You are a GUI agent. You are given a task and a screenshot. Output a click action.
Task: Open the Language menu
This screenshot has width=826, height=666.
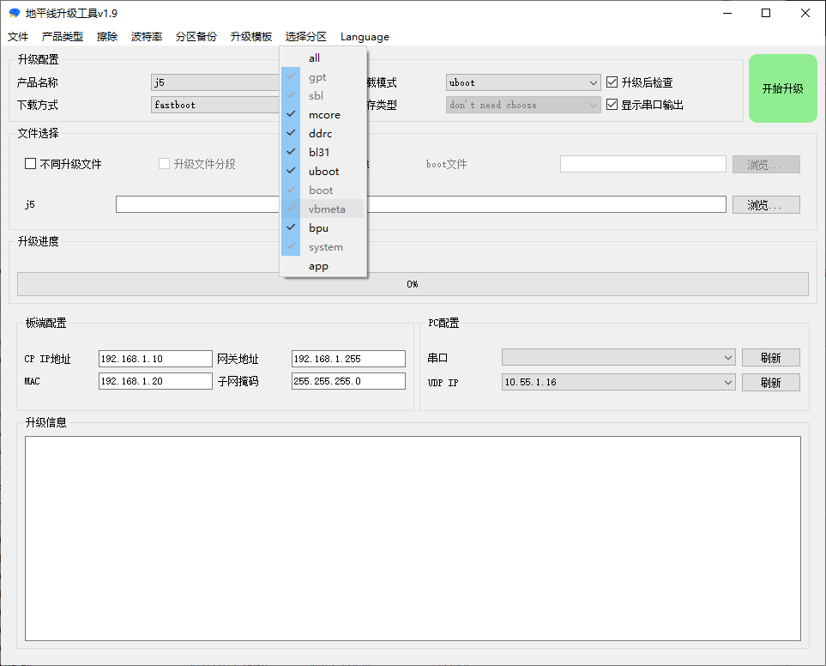(x=365, y=37)
